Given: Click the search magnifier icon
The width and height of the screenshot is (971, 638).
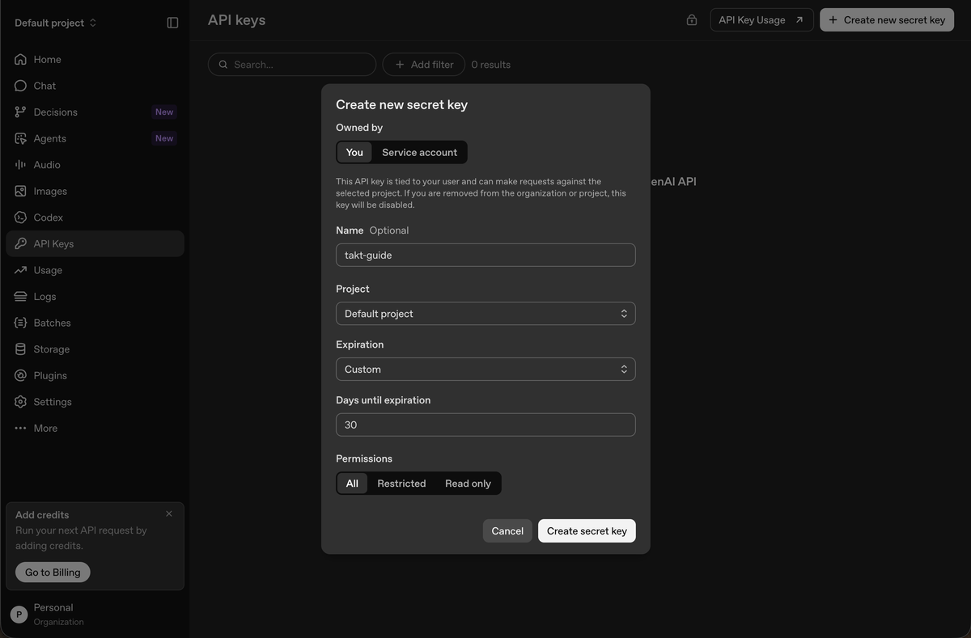Looking at the screenshot, I should (223, 65).
